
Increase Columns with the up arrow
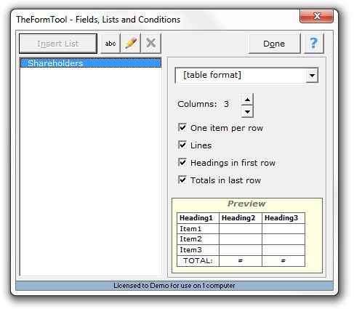[x=247, y=100]
